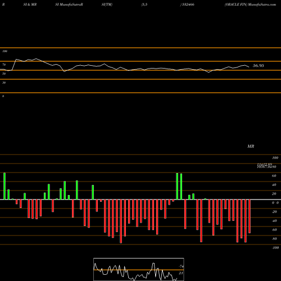Click the '(5,5' parameter text in header
The width and height of the screenshot is (281, 281).
tap(144, 4)
